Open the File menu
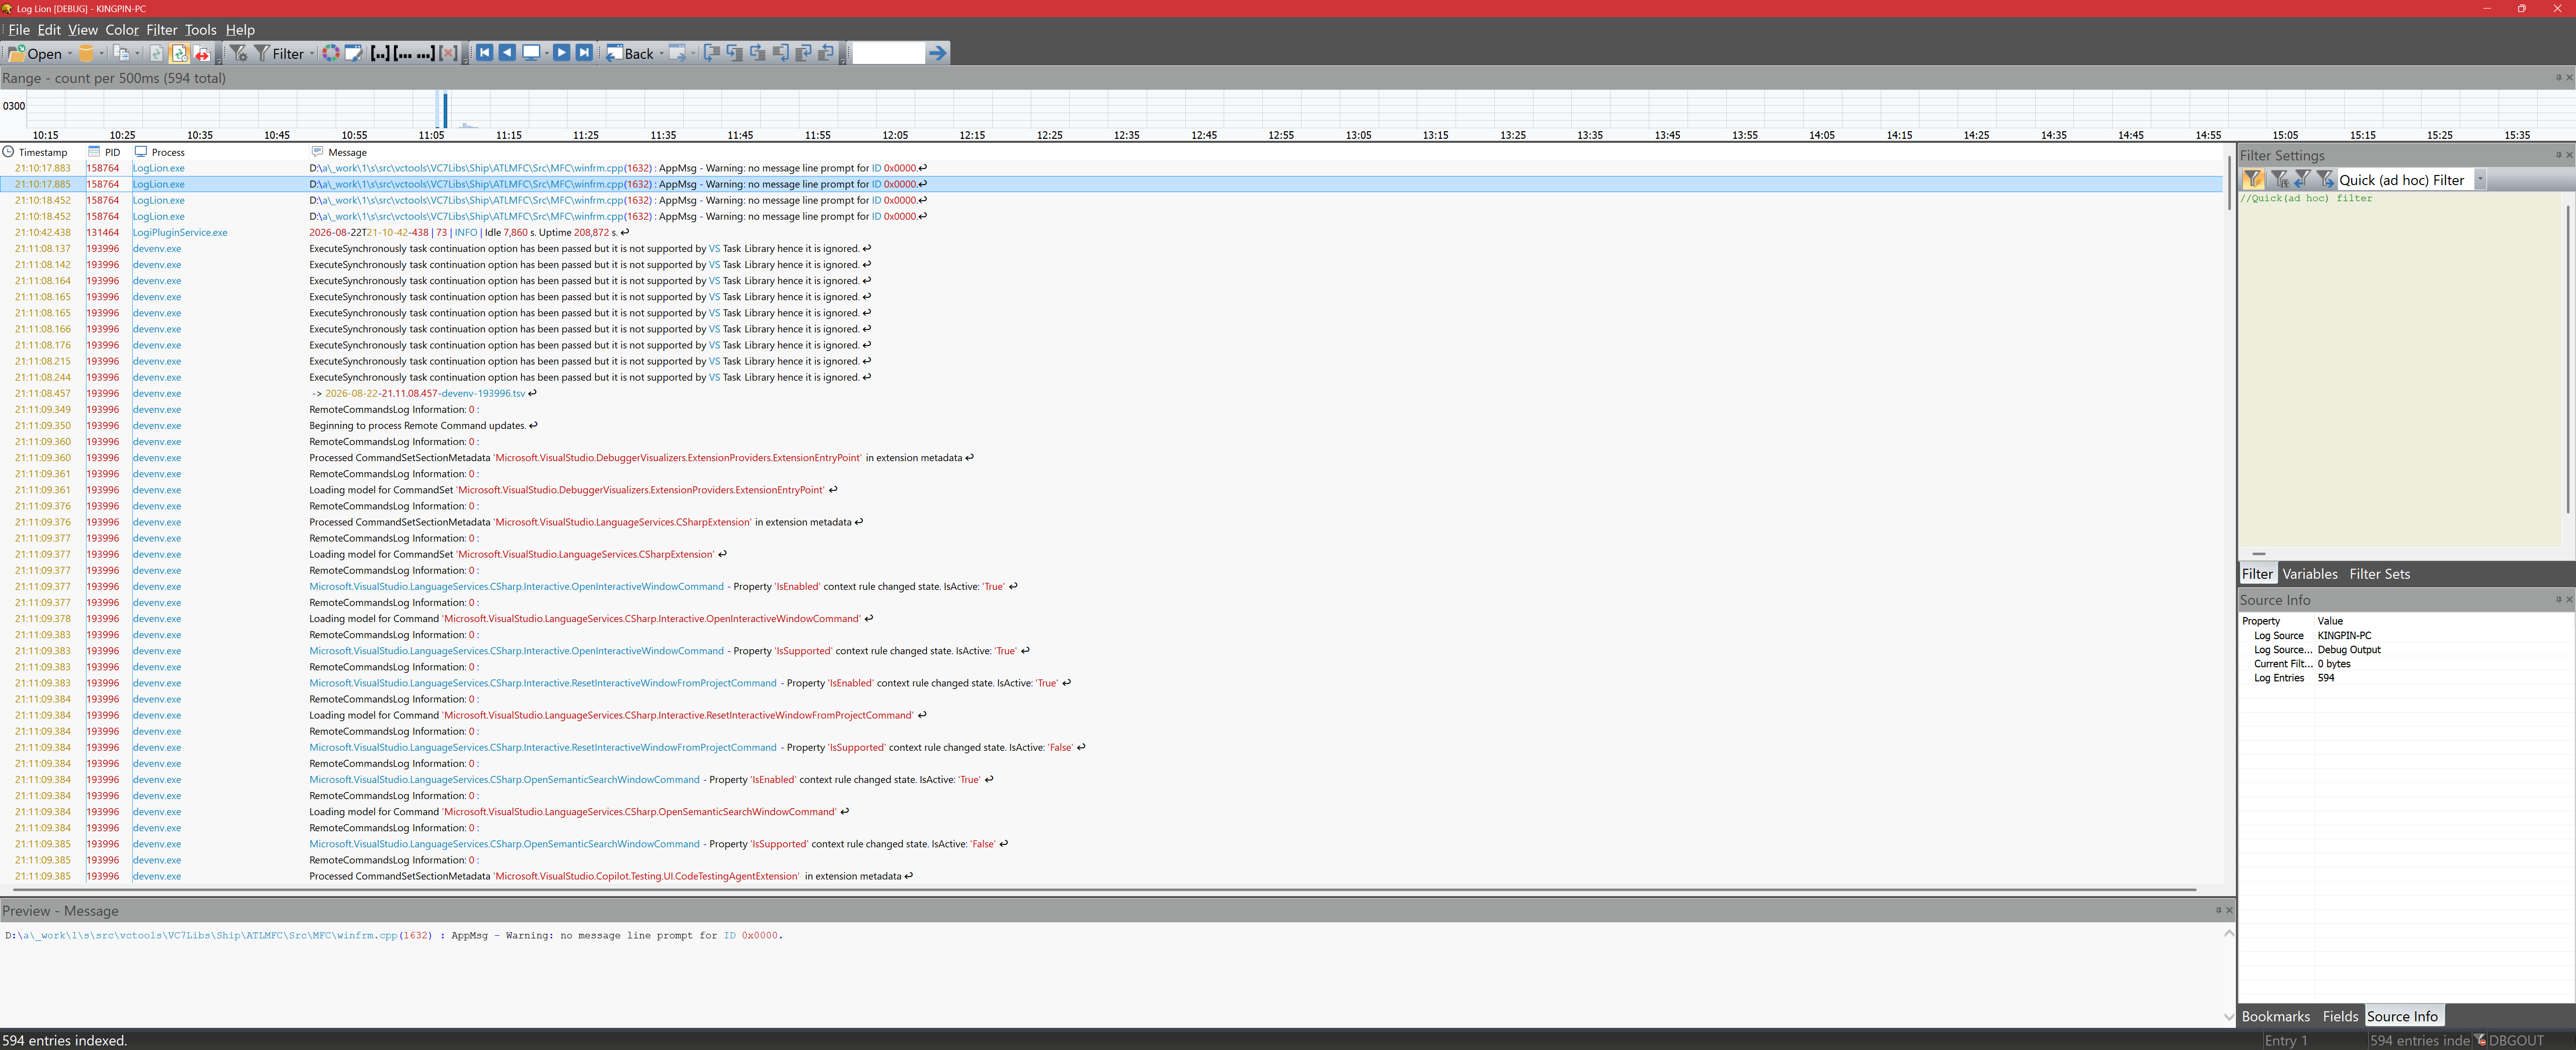This screenshot has width=2576, height=1050. click(19, 30)
